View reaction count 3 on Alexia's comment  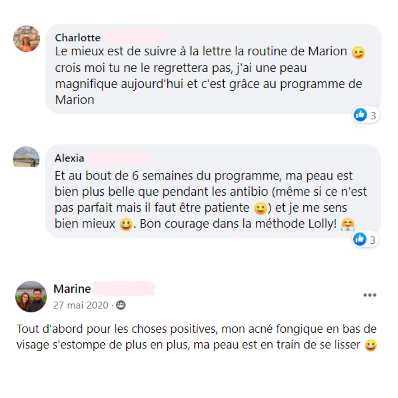click(373, 240)
